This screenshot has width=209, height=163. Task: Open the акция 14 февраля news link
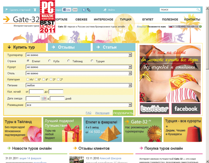click(30, 158)
